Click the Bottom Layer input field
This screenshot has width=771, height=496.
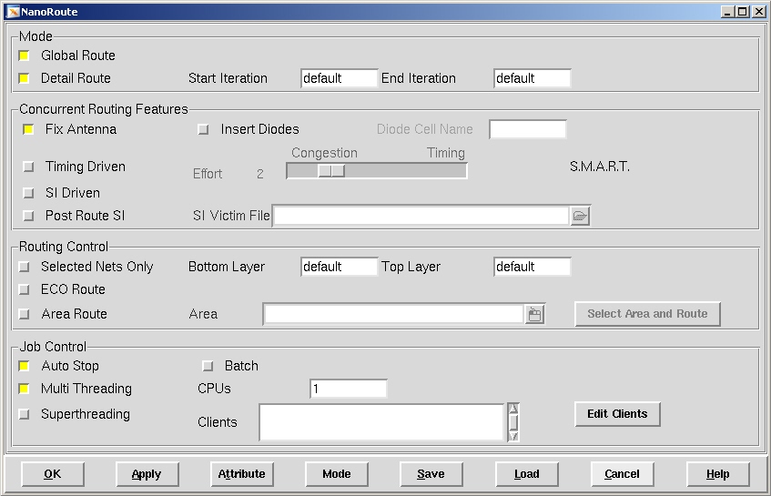[340, 267]
